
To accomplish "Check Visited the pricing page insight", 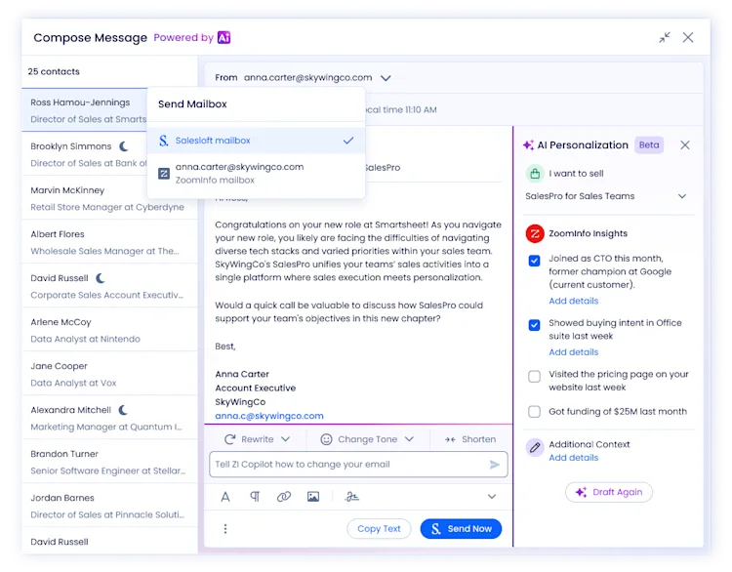I will pos(535,376).
